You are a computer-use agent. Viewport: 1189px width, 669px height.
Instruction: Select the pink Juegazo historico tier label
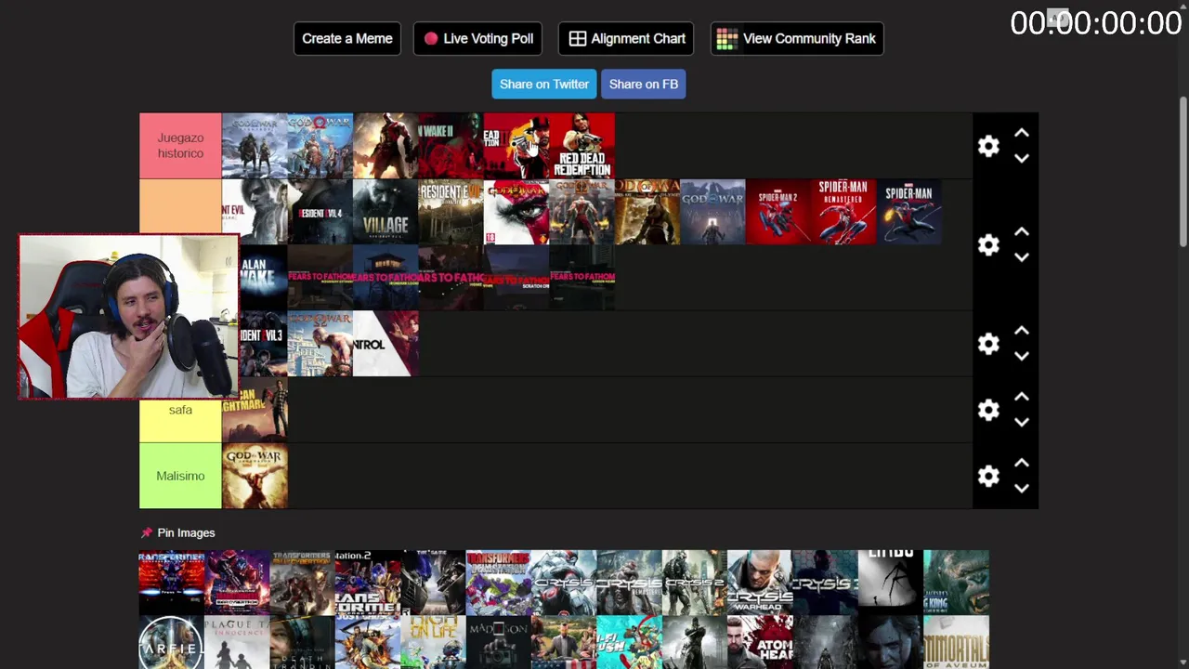tap(180, 146)
